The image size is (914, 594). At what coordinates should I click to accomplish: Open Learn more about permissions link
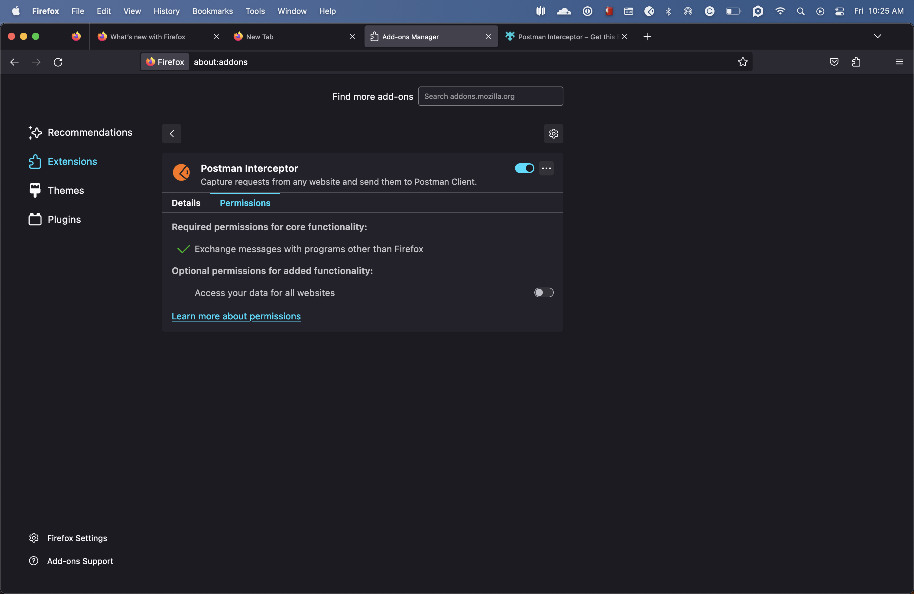pos(236,316)
